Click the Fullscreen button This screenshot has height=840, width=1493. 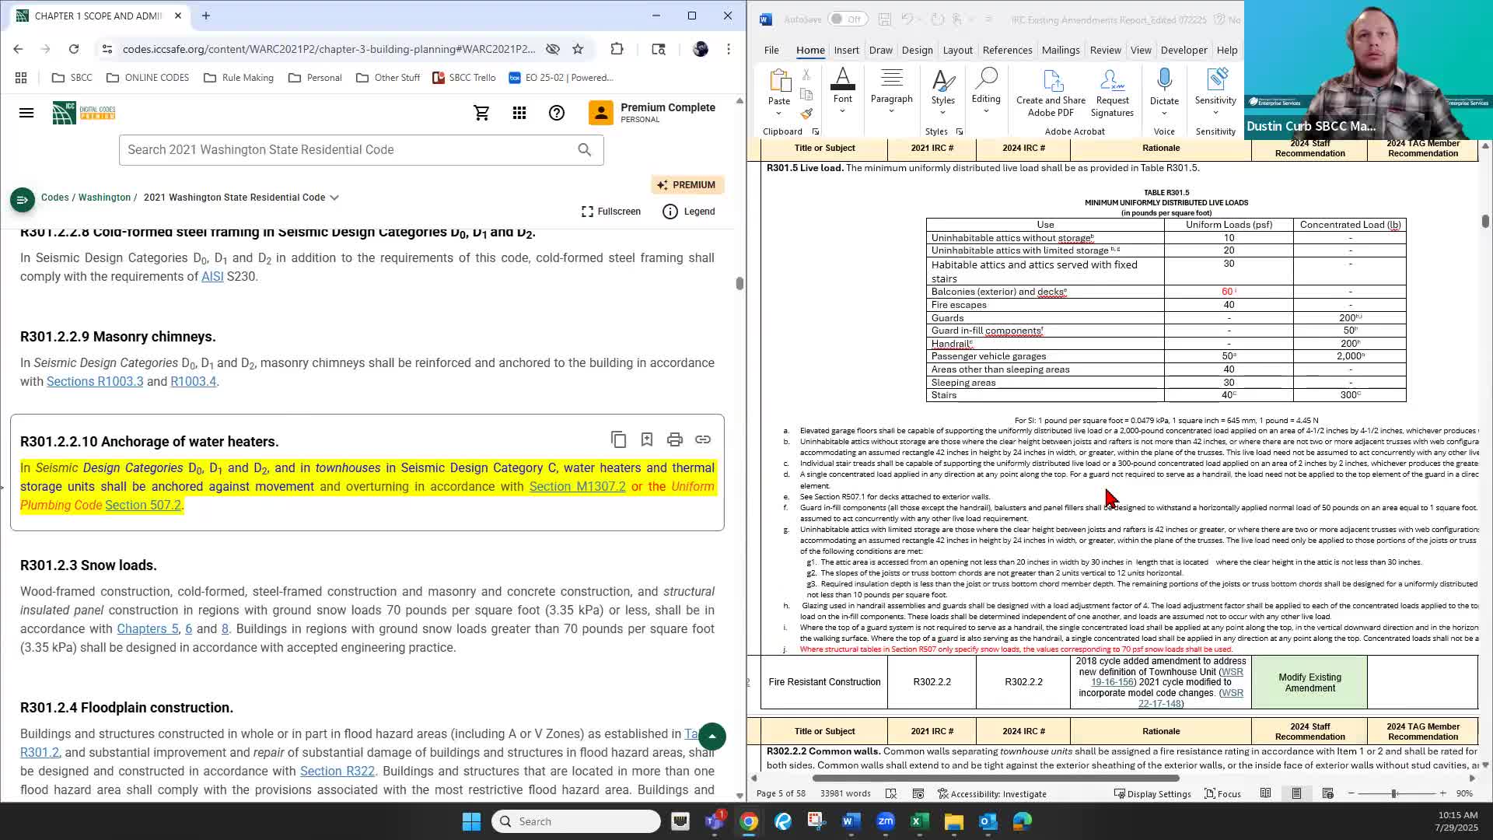click(x=611, y=212)
